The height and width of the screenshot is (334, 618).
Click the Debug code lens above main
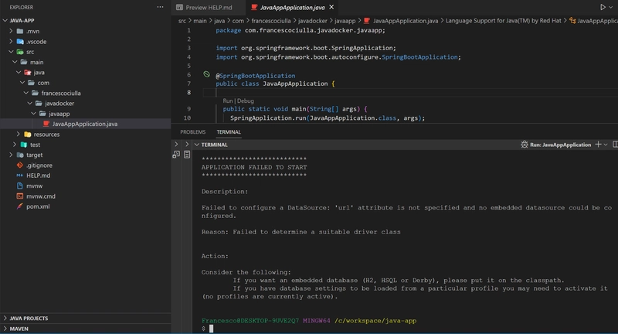[x=246, y=101]
